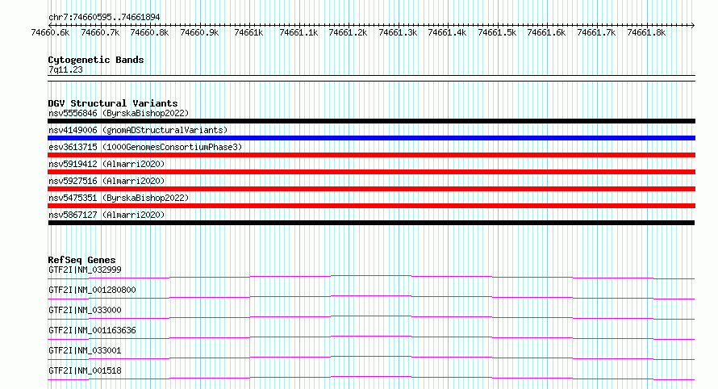Click the 74661.6k ruler tick label
This screenshot has width=718, height=389.
(547, 32)
